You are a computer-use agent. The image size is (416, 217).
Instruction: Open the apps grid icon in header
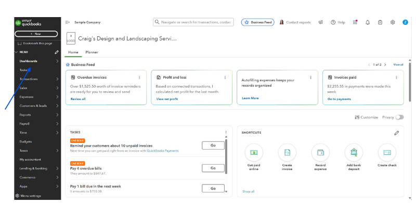355,22
